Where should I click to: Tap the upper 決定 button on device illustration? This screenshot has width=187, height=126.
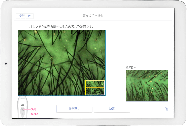point(22,109)
